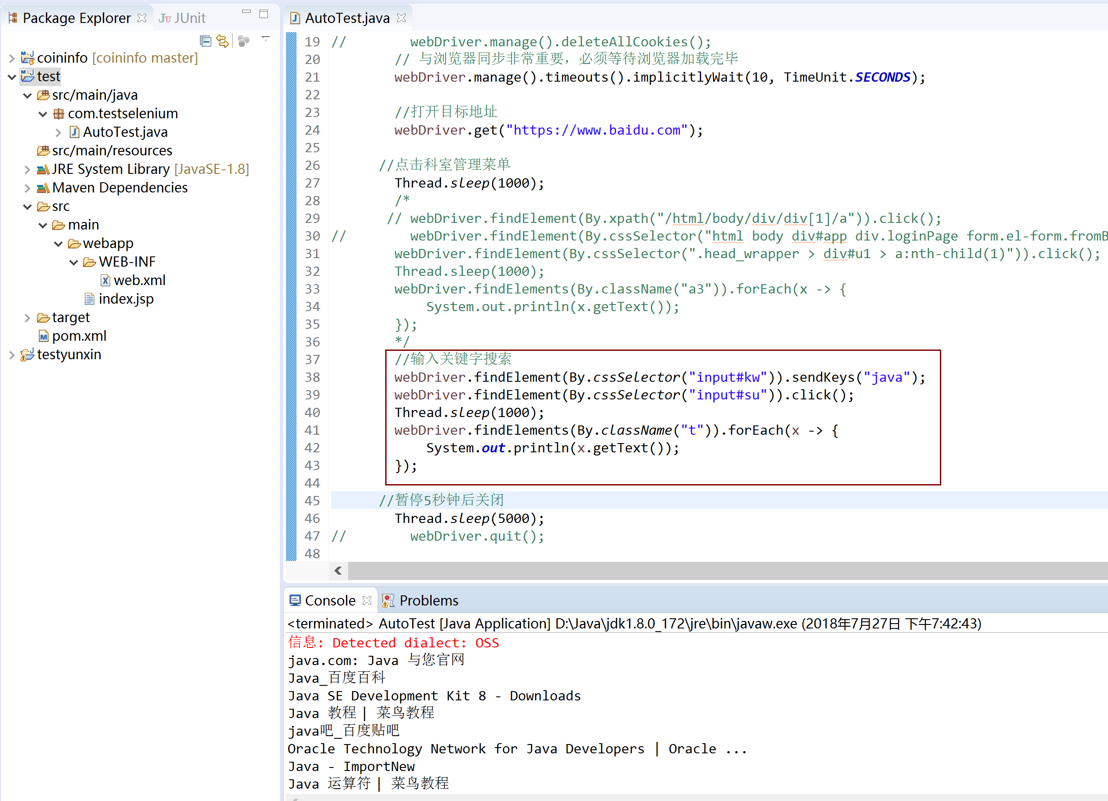Screen dimensions: 1108x801
Task: Collapse the test project tree
Action: (x=12, y=77)
